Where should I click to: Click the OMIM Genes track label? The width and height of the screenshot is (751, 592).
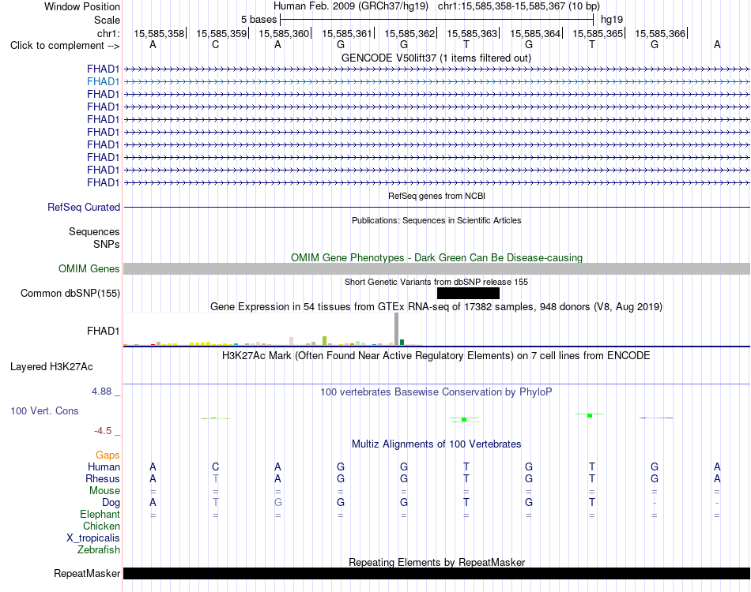[89, 268]
